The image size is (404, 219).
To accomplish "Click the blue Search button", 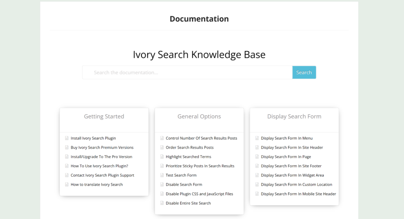I will 304,72.
